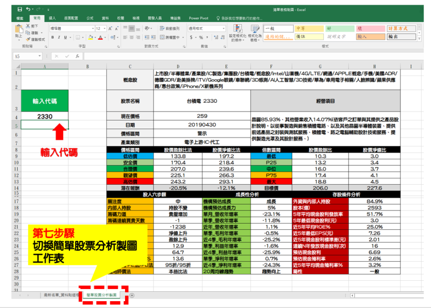Image resolution: width=431 pixels, height=308 pixels.
Task: Click the cell borders icon
Action: pyautogui.click(x=78, y=37)
